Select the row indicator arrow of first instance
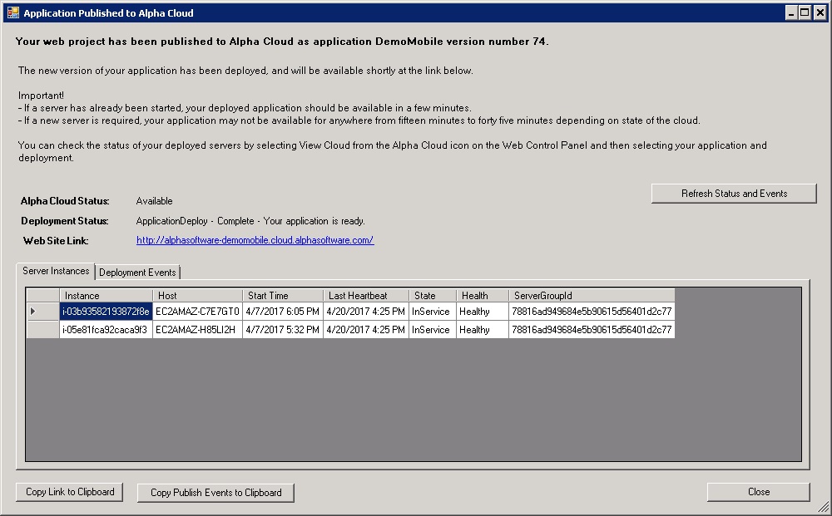832x516 pixels. (x=33, y=311)
